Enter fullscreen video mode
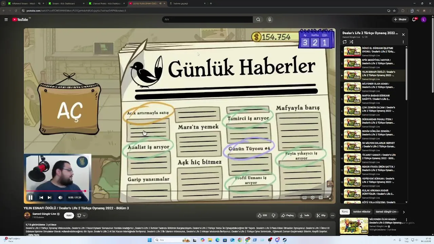This screenshot has height=244, width=434. pos(329,198)
